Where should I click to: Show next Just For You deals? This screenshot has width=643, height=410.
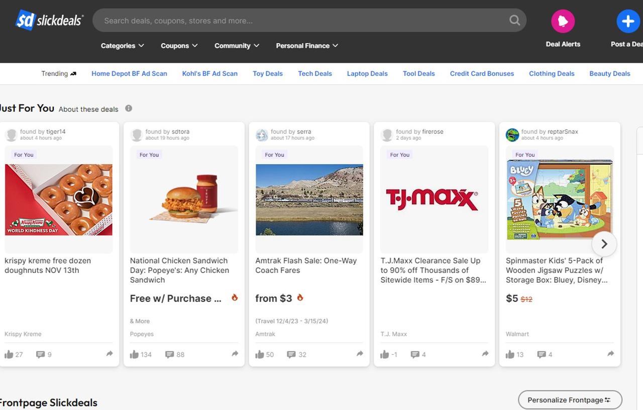[x=604, y=243]
